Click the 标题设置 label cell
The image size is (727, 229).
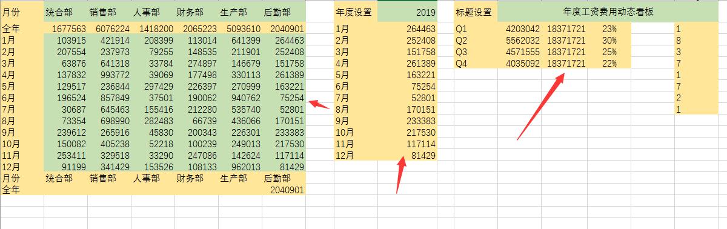[475, 12]
